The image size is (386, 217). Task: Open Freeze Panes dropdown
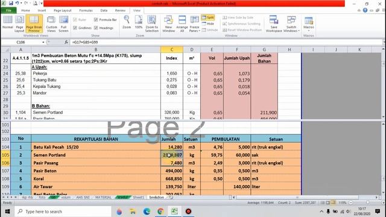click(194, 24)
